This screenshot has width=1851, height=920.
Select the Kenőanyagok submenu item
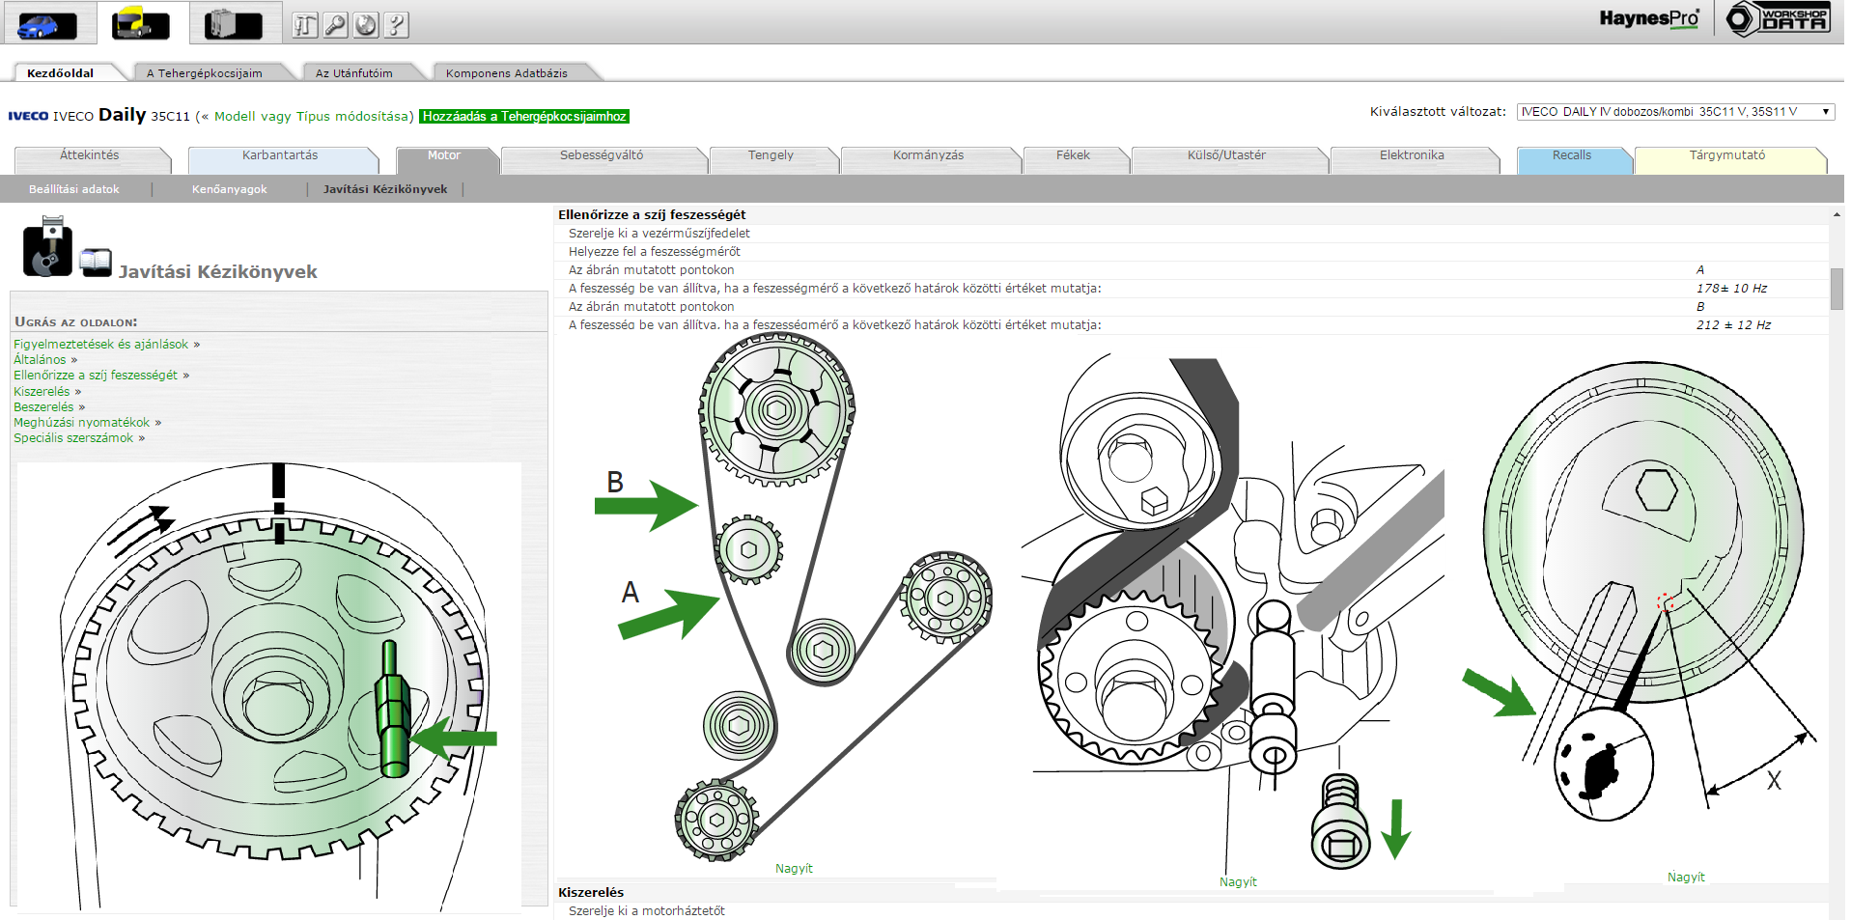point(229,189)
